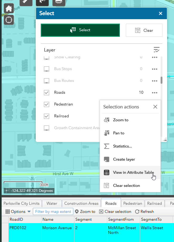This screenshot has height=242, width=174.
Task: Click the McMillan Street North cell
Action: point(124,233)
